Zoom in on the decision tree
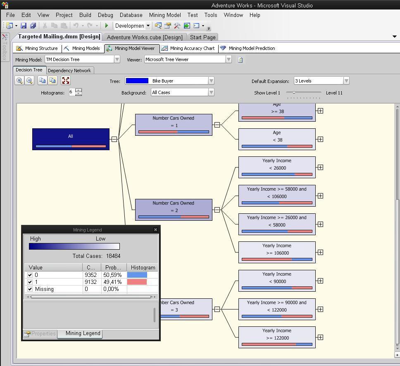This screenshot has width=400, height=366. 19,81
